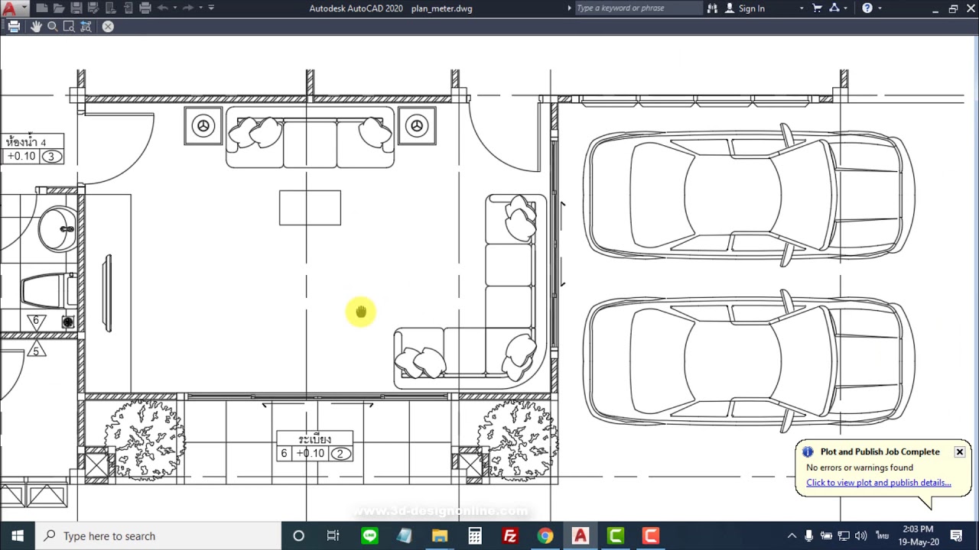Customize the quick access toolbar dropdown

(x=212, y=8)
